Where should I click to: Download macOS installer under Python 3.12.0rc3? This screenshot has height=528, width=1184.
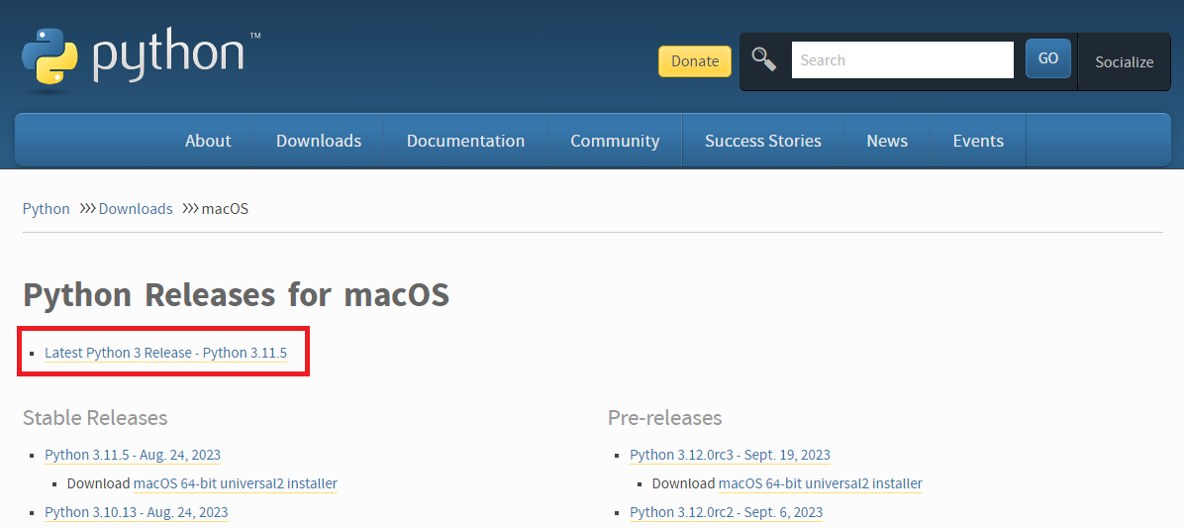[820, 483]
